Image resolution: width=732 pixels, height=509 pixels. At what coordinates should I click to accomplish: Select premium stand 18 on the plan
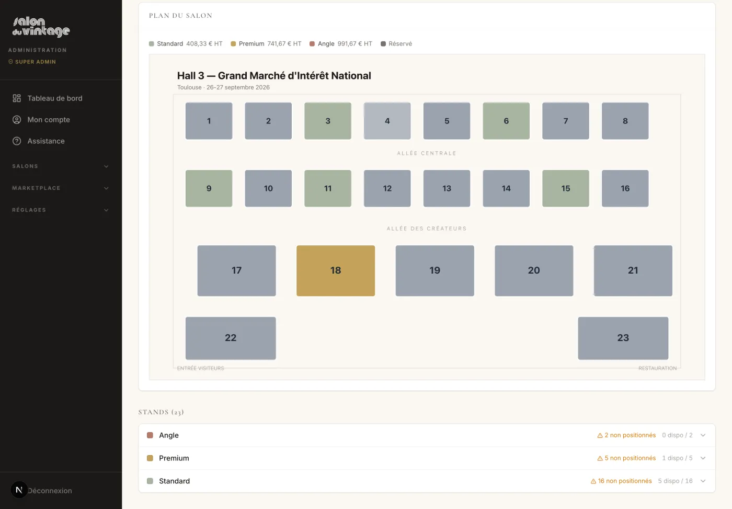point(336,270)
